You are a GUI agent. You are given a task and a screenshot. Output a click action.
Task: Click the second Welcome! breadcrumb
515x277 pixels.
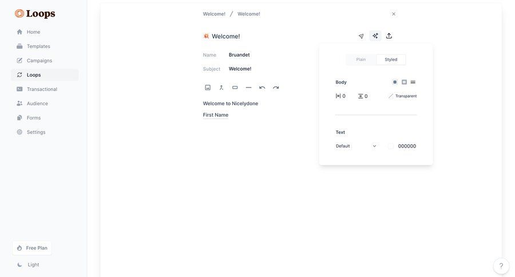click(x=249, y=14)
